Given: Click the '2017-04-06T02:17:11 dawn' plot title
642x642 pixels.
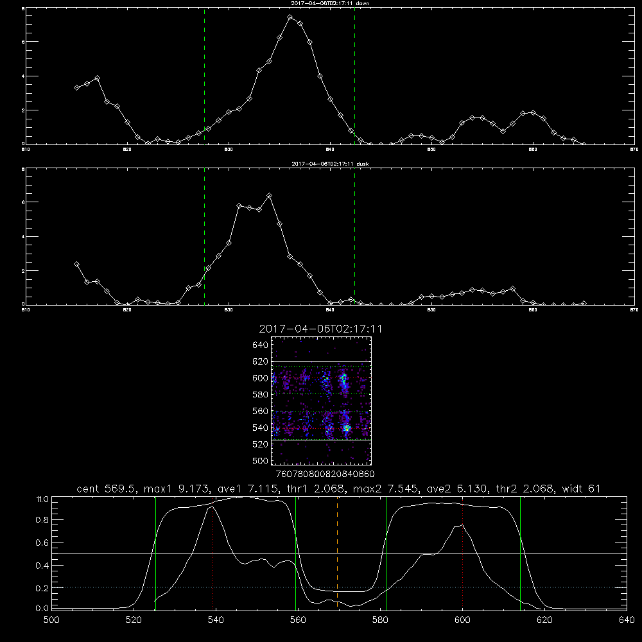Looking at the screenshot, I should [330, 3].
